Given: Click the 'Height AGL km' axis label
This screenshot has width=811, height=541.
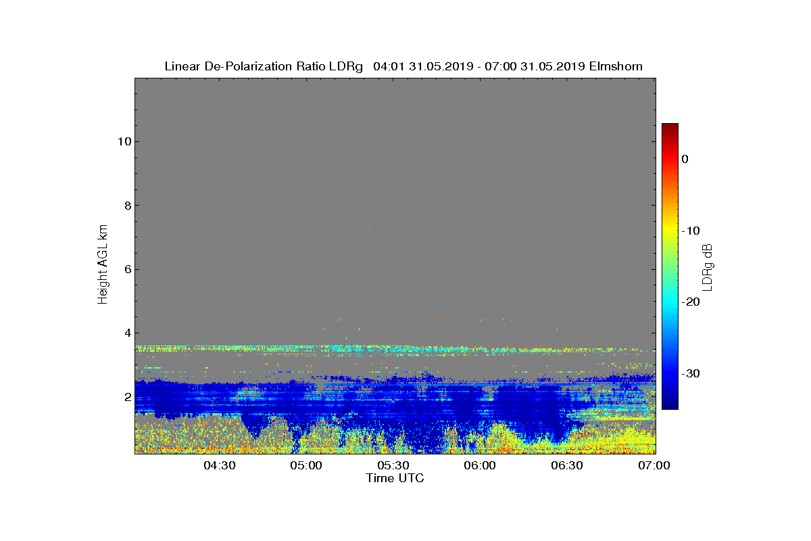Looking at the screenshot, I should [103, 266].
